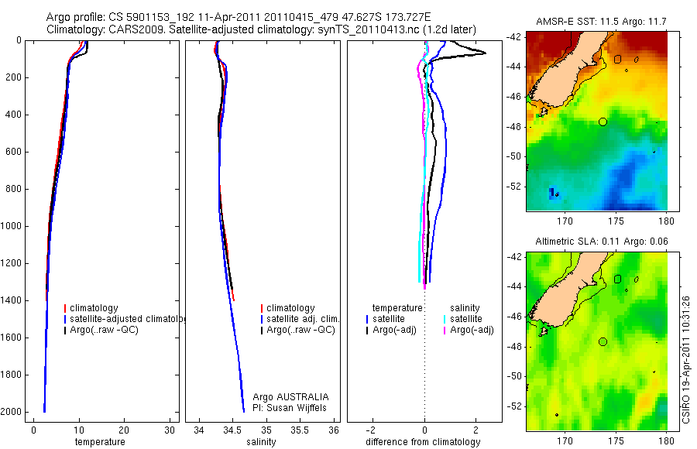Click the black temperature Argo(-adj) marker in difference legend

(367, 330)
